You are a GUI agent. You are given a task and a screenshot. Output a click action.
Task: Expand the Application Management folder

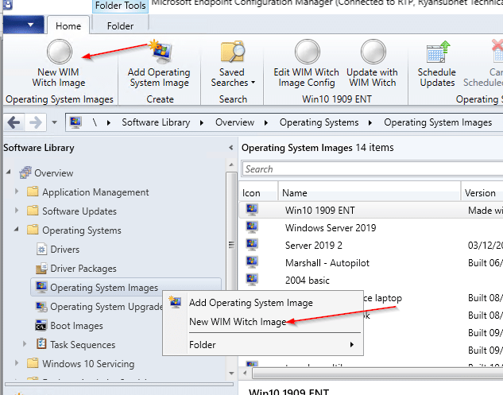click(17, 192)
